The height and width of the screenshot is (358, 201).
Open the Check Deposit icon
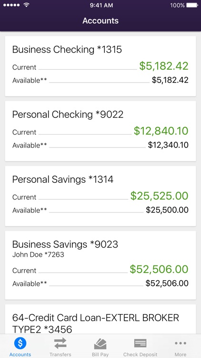tap(140, 343)
